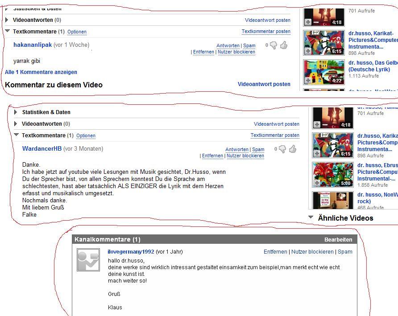Click Nutzer blockieren for ilovegermany1992

(x=312, y=251)
